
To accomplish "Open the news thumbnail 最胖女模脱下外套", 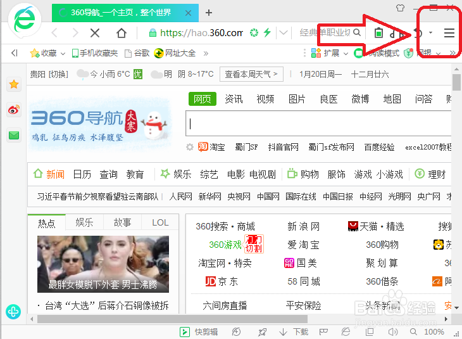I will 103,264.
